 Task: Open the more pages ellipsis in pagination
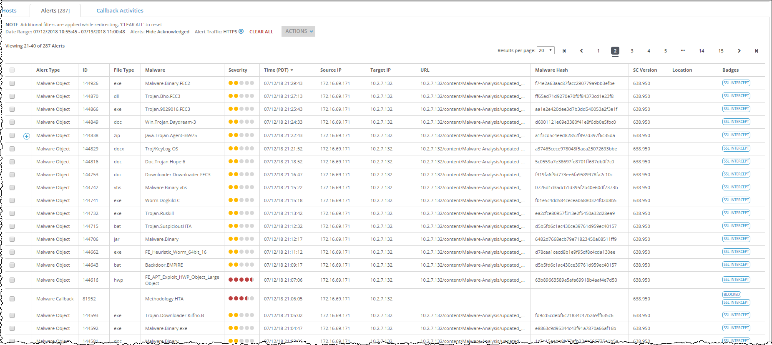[x=683, y=50]
